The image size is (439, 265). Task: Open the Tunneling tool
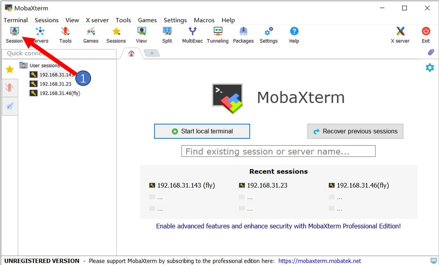click(x=217, y=35)
